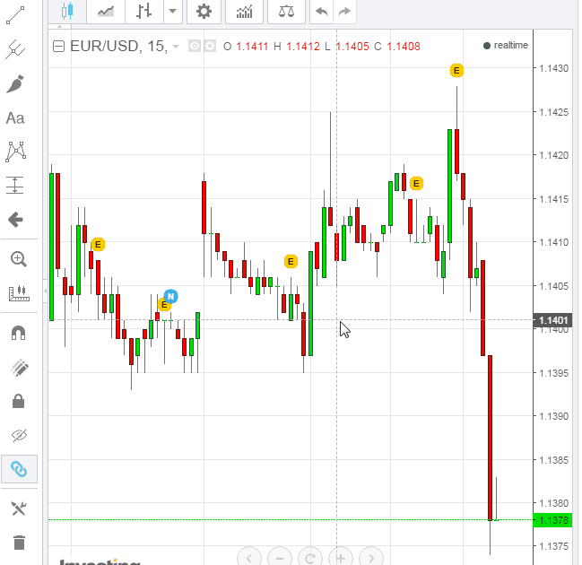The width and height of the screenshot is (582, 565).
Task: Click the realtime status indicator
Action: pos(505,45)
